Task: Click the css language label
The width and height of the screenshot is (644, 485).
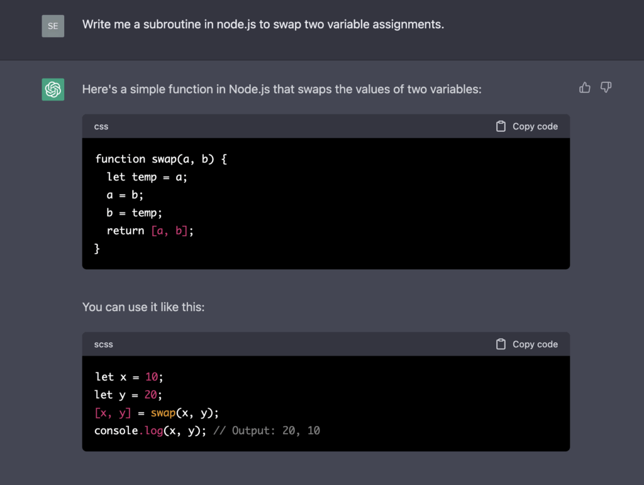Action: (x=101, y=126)
